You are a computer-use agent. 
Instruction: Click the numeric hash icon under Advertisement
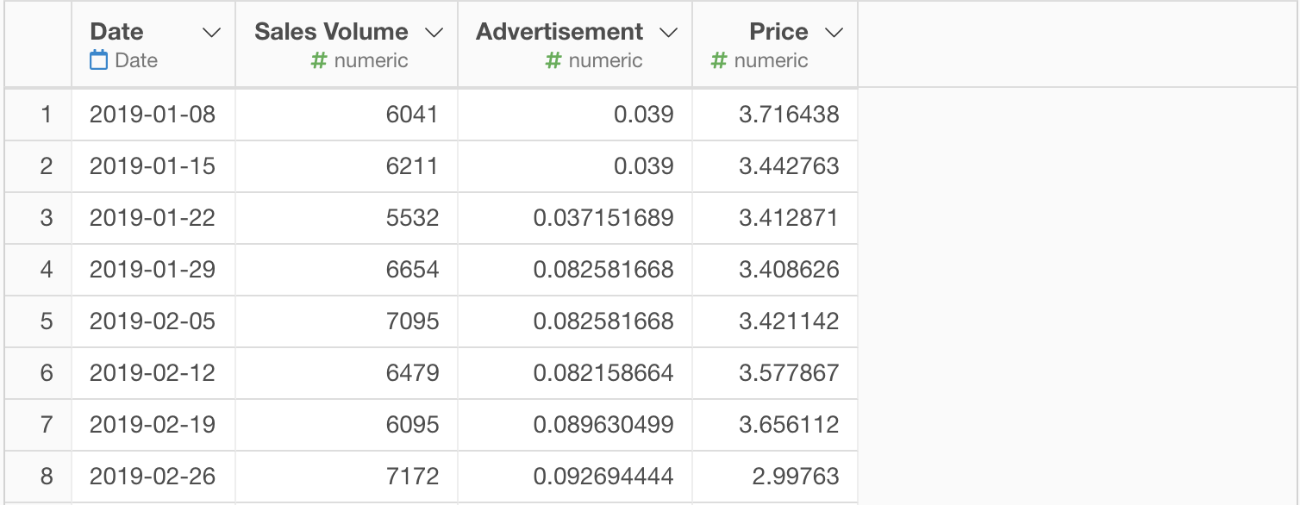tap(553, 60)
